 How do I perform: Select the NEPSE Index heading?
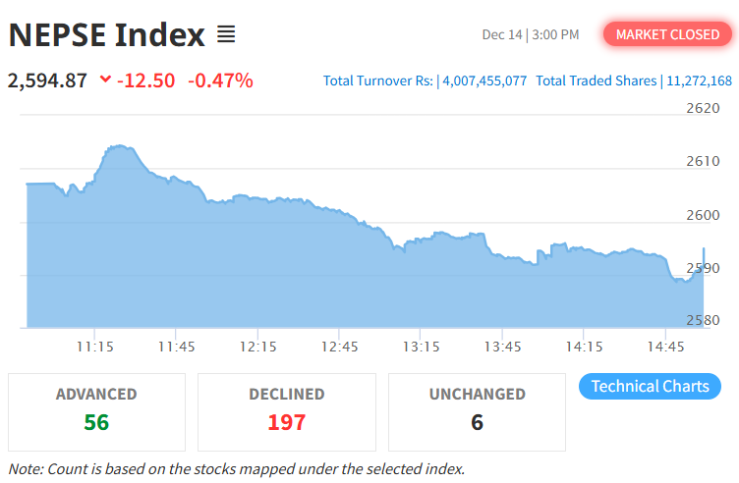[106, 35]
